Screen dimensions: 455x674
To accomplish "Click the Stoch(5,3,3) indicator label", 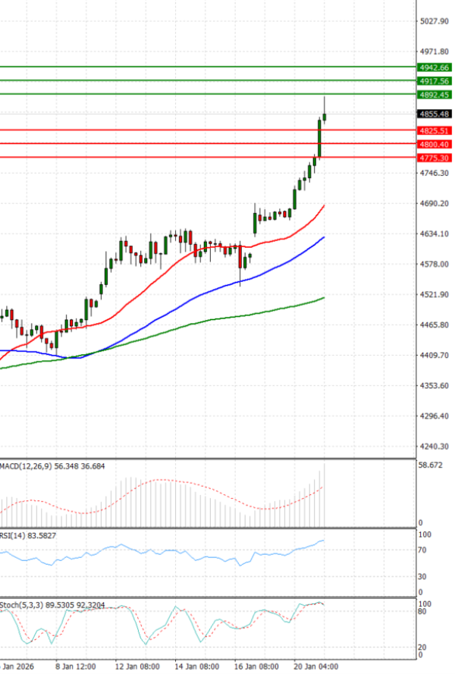I will coord(24,605).
